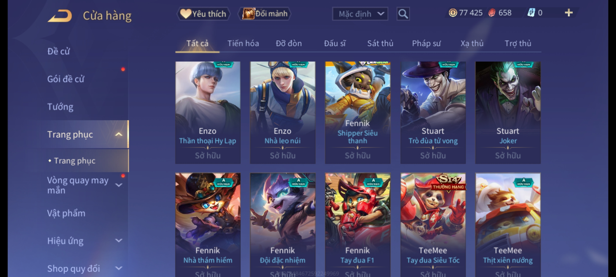Expand the Hiệu ứng sidebar section
This screenshot has width=616, height=277.
119,241
